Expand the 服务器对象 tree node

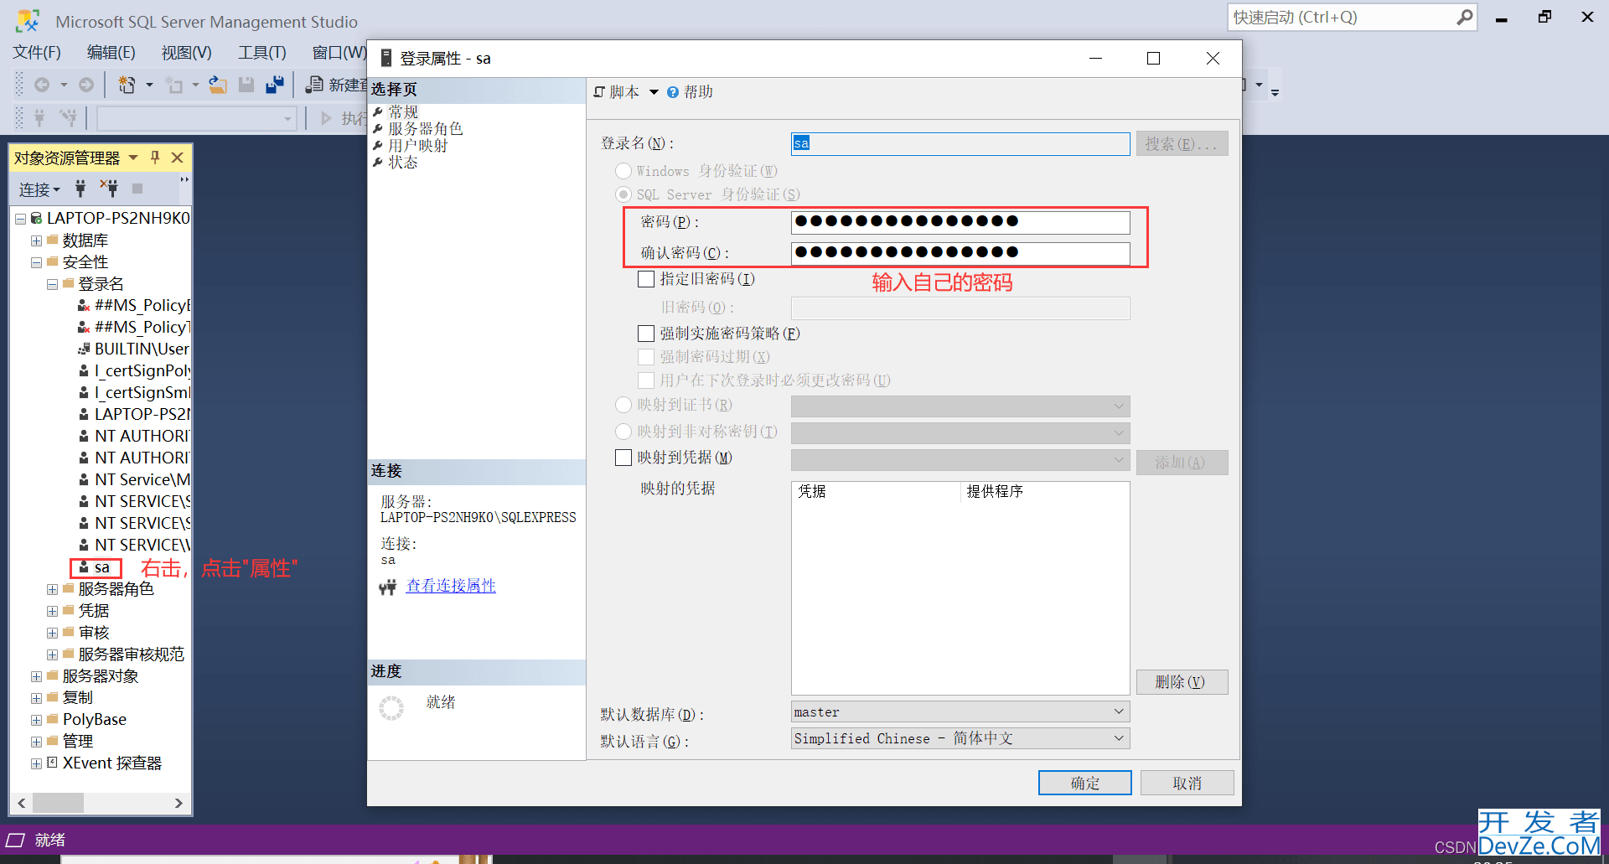(x=36, y=676)
